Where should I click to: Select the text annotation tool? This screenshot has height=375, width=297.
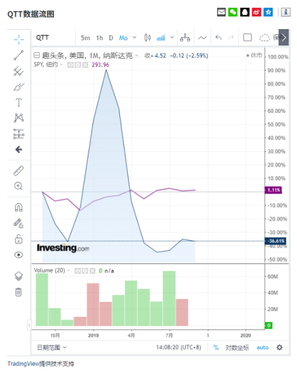pyautogui.click(x=18, y=102)
